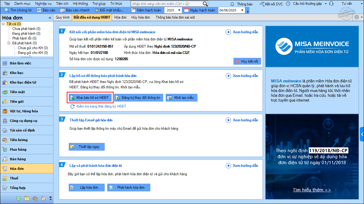The height and width of the screenshot is (204, 364).
Task: Click the Hủy kết nối button
Action: 247,61
